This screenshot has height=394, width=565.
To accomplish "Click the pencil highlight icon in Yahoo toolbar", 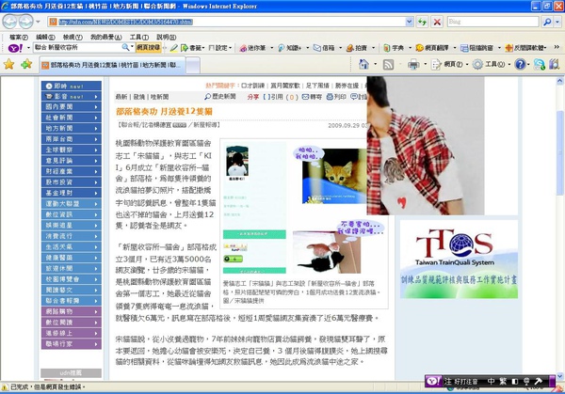I will (x=173, y=48).
